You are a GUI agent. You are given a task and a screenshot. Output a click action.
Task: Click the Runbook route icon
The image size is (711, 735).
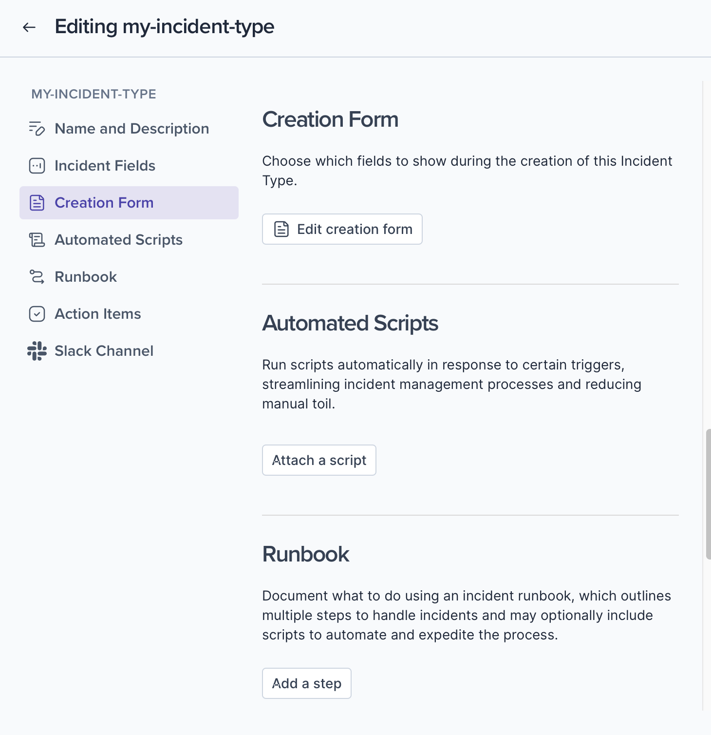tap(37, 277)
